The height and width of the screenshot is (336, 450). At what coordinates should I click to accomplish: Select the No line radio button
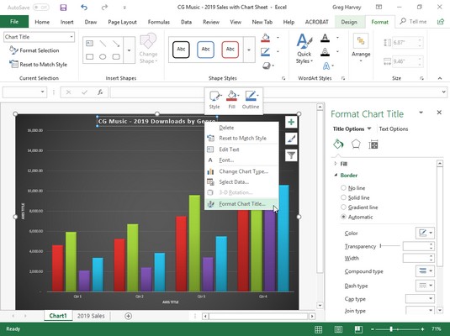click(x=343, y=188)
